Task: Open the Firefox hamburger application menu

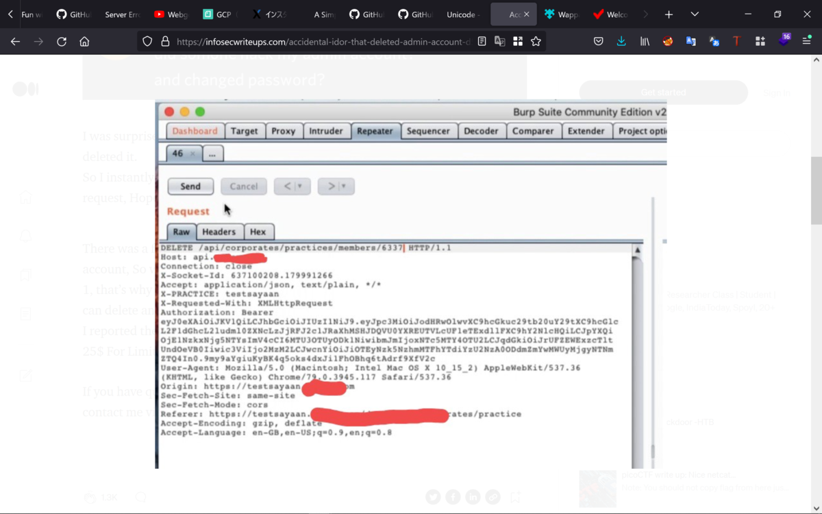Action: coord(807,42)
